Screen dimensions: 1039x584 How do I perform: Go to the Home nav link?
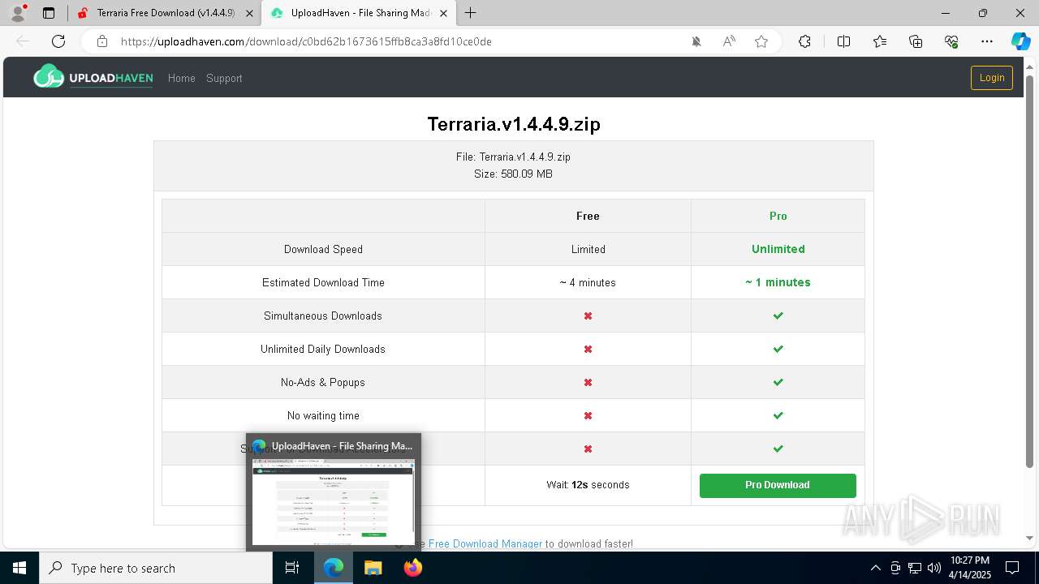182,78
